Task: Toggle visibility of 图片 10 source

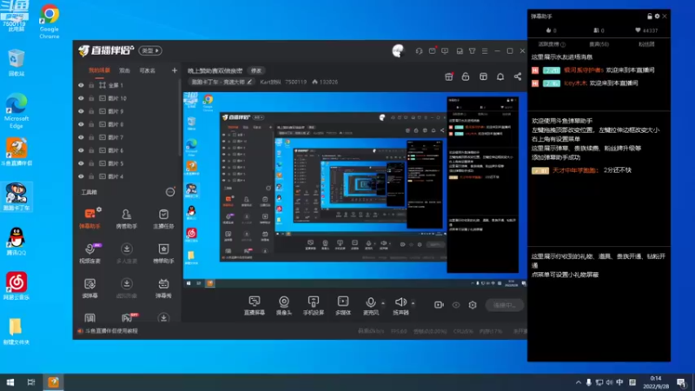Action: click(81, 98)
